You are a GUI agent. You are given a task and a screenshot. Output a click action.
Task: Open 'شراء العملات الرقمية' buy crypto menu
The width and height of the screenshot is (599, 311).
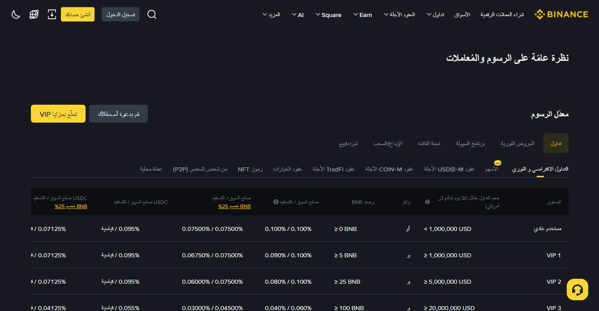pyautogui.click(x=502, y=15)
